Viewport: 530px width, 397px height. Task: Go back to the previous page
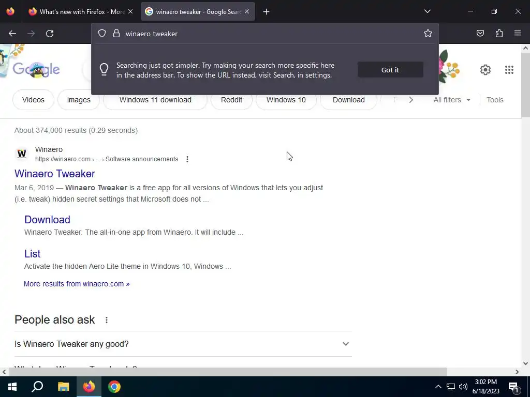click(12, 34)
